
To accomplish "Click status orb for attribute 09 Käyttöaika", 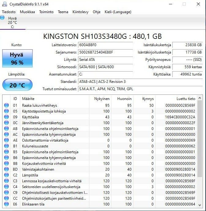I will (x=6, y=117).
